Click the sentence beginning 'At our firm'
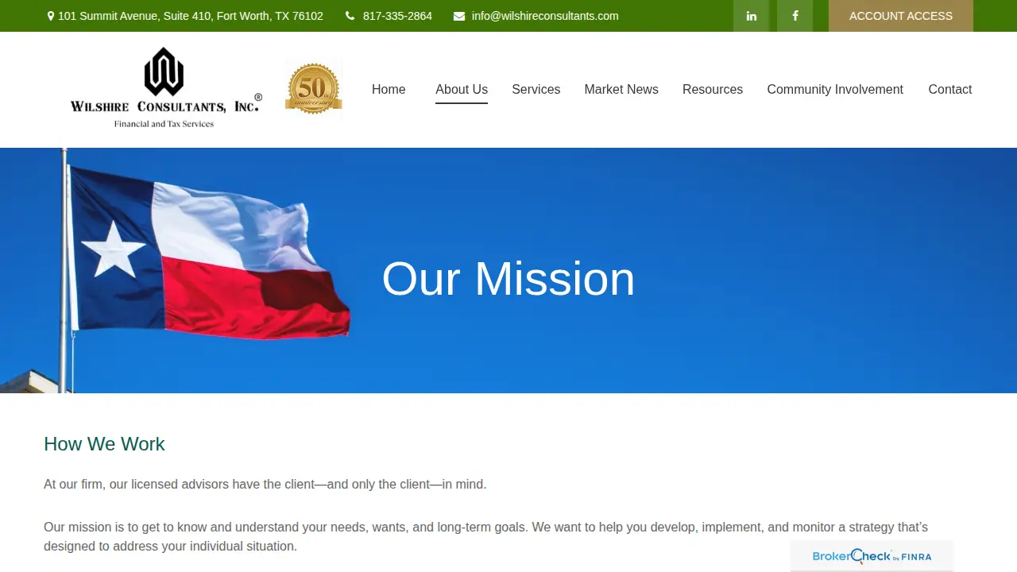The height and width of the screenshot is (572, 1017). [x=265, y=484]
